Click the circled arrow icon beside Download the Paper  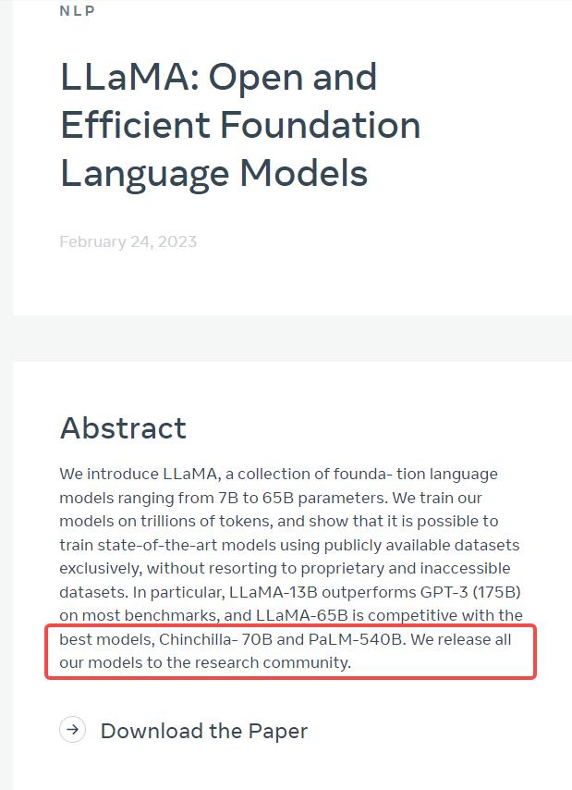[72, 730]
